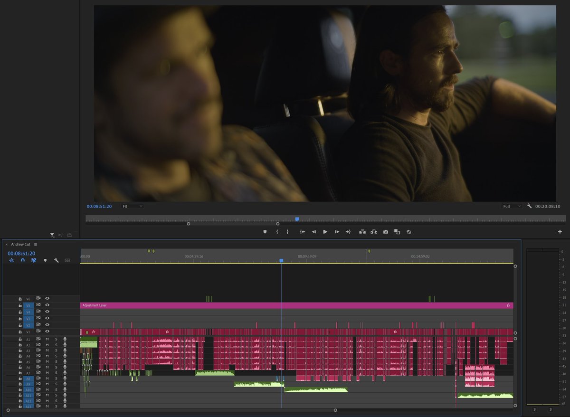Screen dimensions: 570x417
Task: Open Timeline Display Settings wrench
Action: (x=56, y=260)
